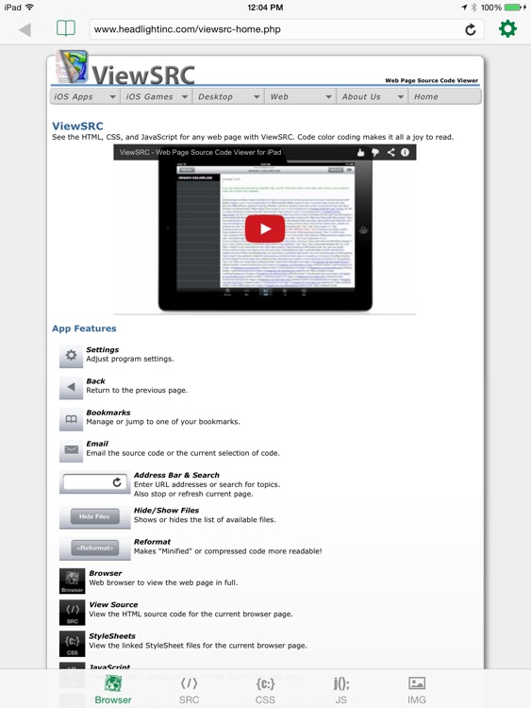Tap the battery indicator in status bar
Screen dimensions: 531x708
click(512, 8)
